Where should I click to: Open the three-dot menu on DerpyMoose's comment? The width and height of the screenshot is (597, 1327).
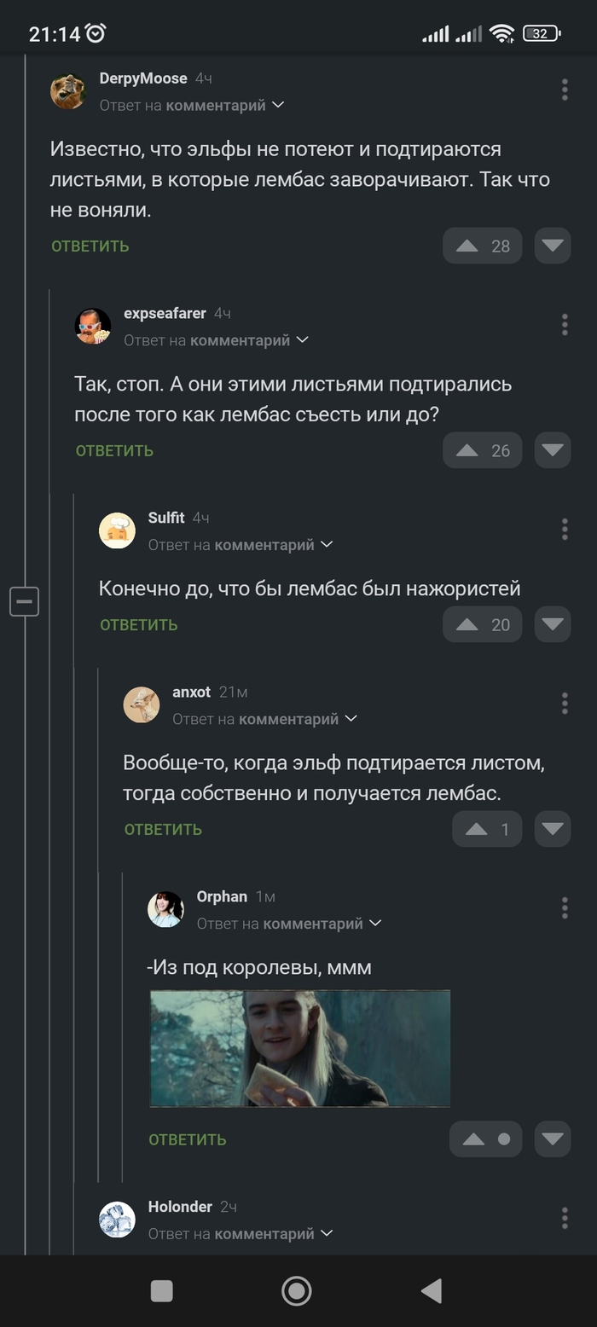click(564, 89)
